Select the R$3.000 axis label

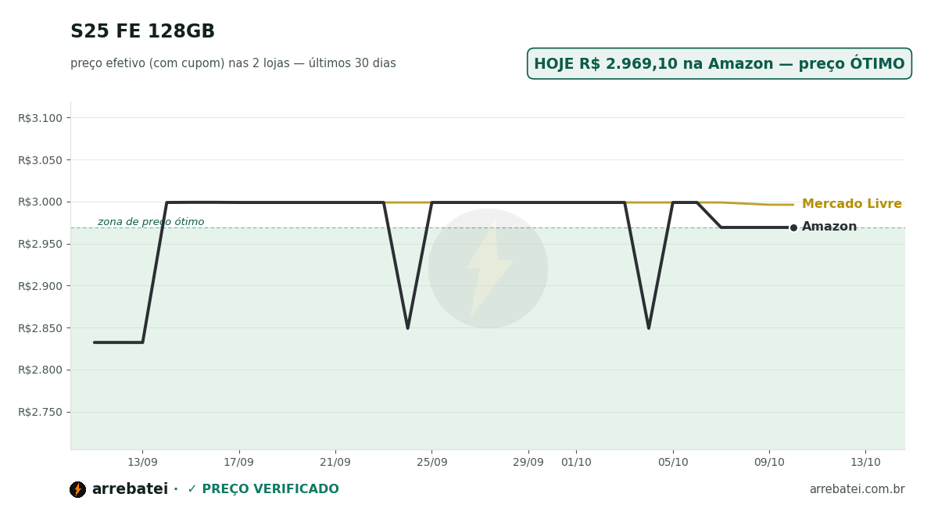40,202
